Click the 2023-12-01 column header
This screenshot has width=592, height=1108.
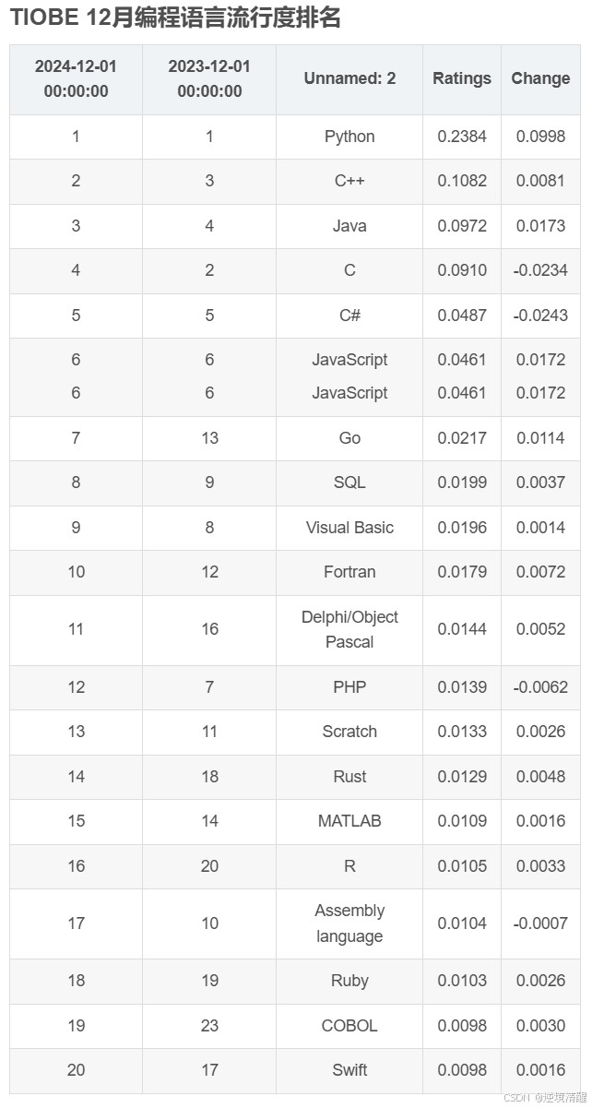[x=209, y=78]
